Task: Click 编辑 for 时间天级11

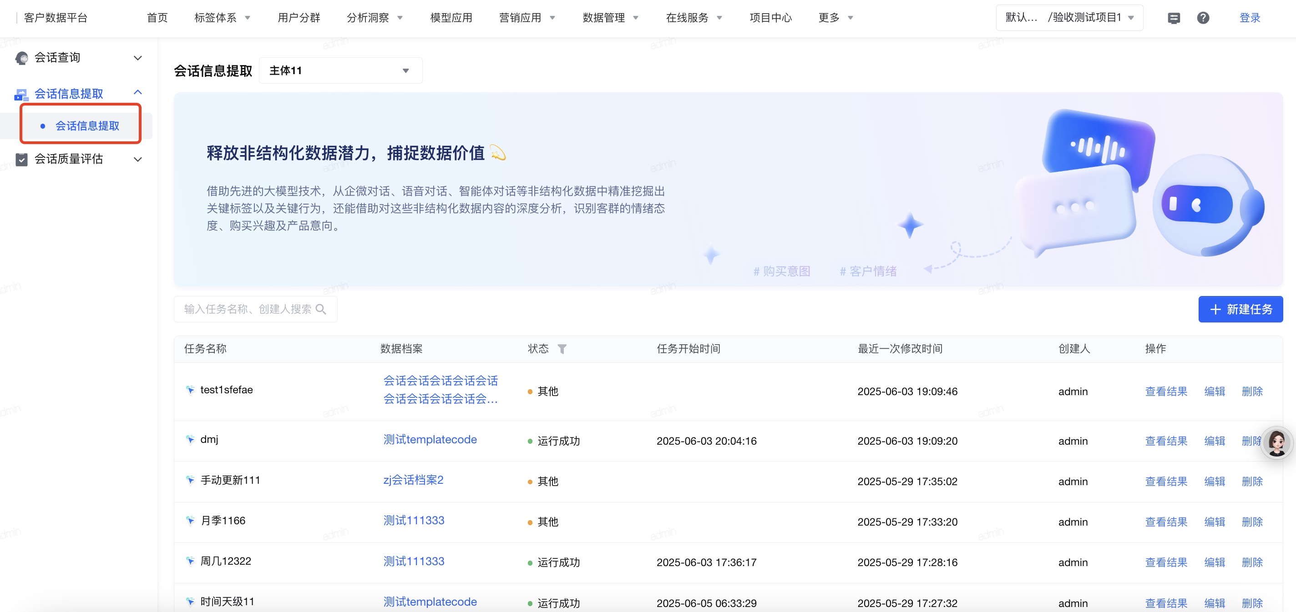Action: [1215, 603]
